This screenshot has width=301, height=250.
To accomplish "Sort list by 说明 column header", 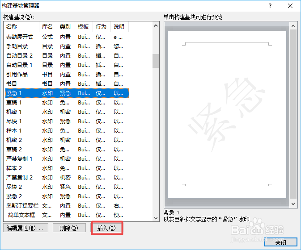I will click(x=119, y=27).
